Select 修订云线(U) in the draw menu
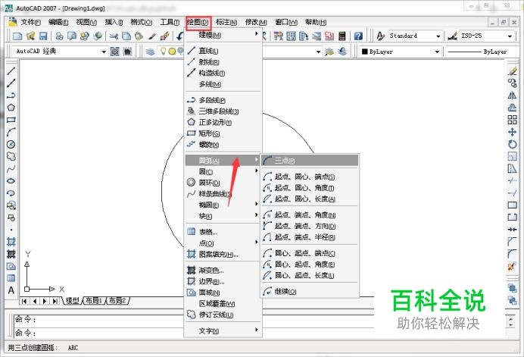This screenshot has height=357, width=524. tap(223, 315)
